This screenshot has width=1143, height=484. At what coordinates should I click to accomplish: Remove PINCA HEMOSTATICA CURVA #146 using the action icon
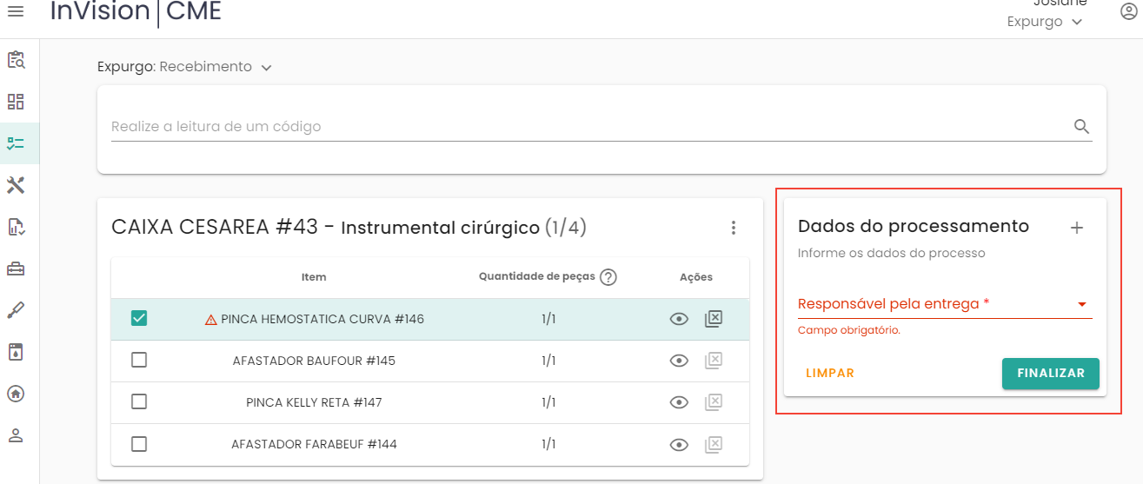tap(713, 319)
